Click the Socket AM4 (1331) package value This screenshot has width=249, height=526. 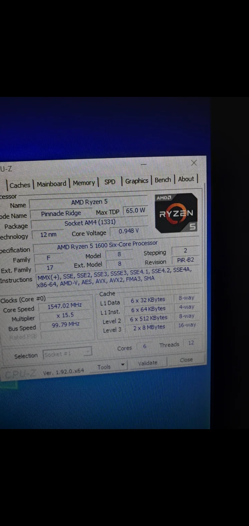(90, 223)
